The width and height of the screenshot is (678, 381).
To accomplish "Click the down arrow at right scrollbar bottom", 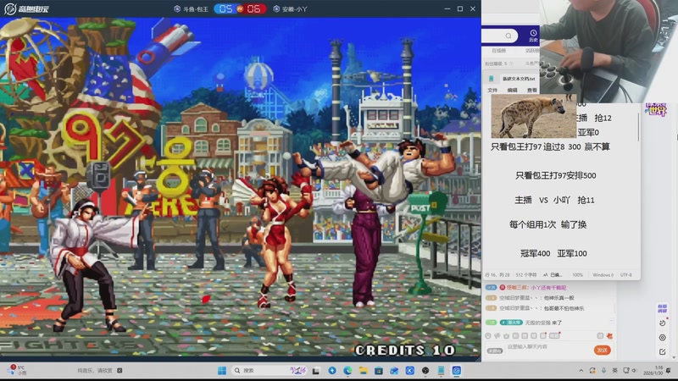I will pyautogui.click(x=675, y=357).
